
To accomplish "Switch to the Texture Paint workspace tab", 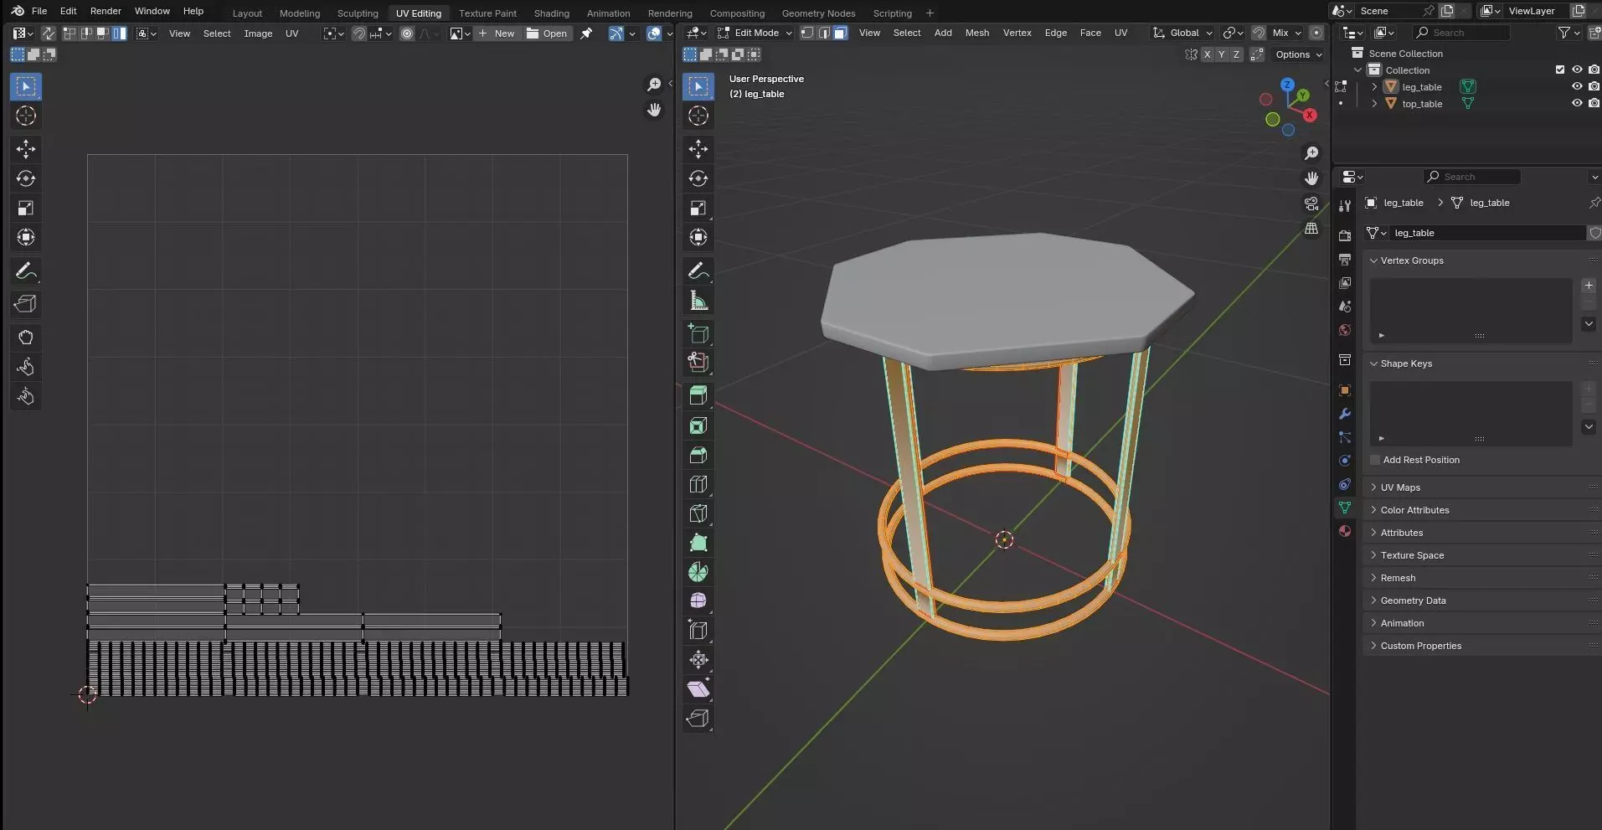I will pyautogui.click(x=487, y=13).
